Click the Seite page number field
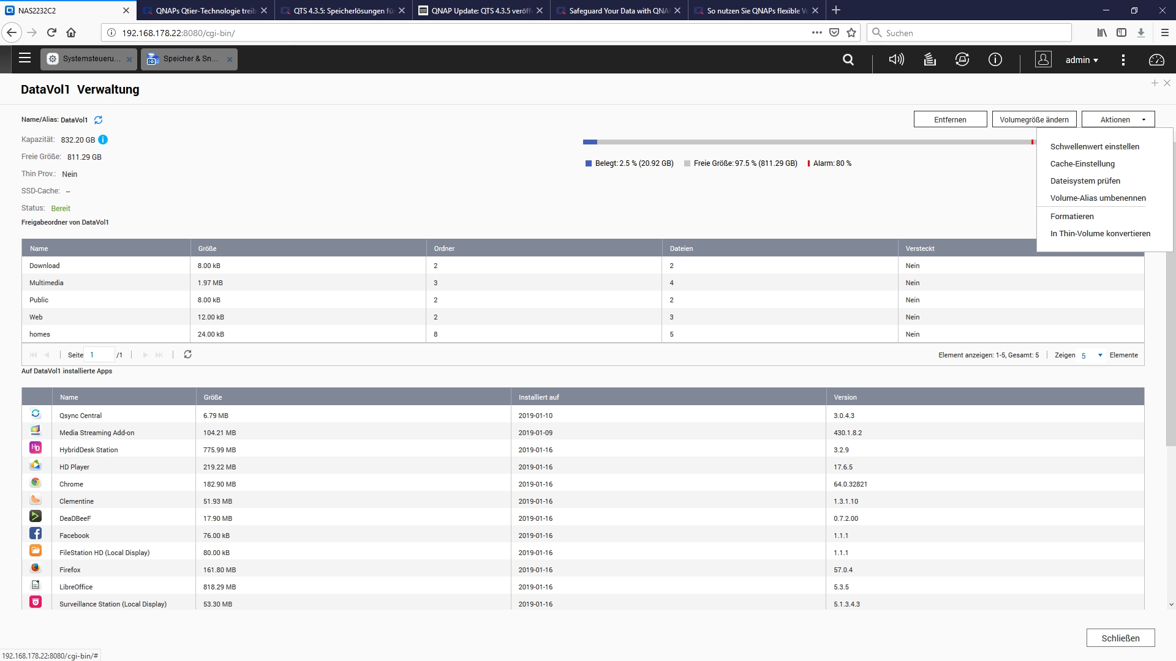Viewport: 1176px width, 661px height. click(x=99, y=355)
